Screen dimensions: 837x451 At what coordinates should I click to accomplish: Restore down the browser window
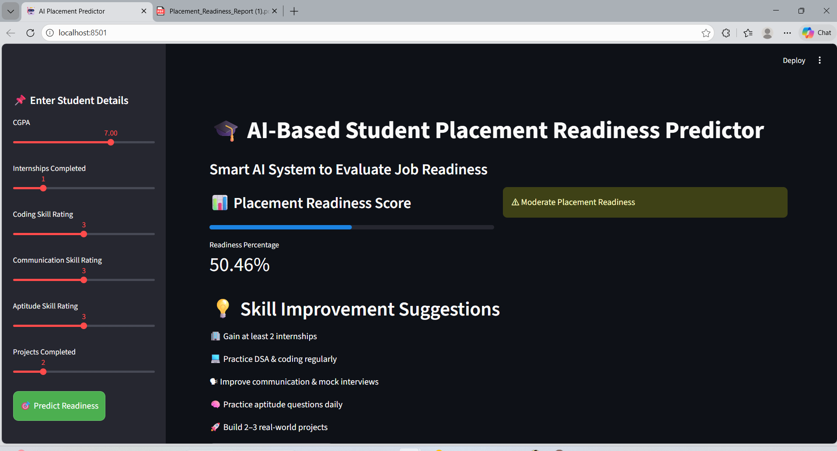pyautogui.click(x=801, y=10)
